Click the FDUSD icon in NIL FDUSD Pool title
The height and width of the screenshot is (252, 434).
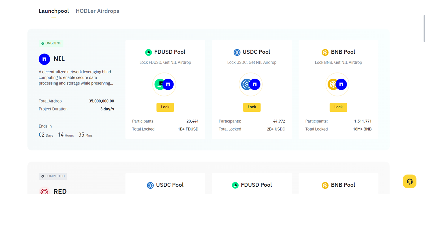coord(149,52)
